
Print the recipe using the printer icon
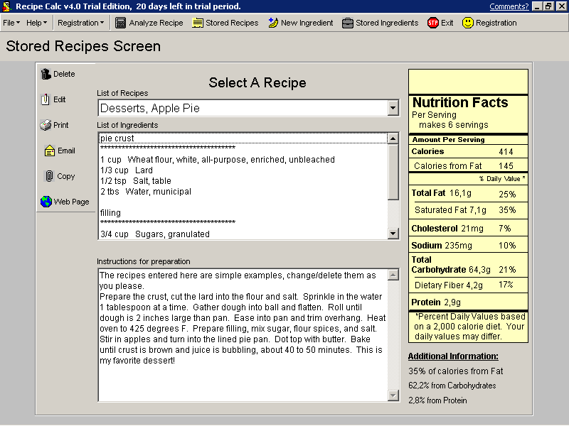click(x=46, y=125)
